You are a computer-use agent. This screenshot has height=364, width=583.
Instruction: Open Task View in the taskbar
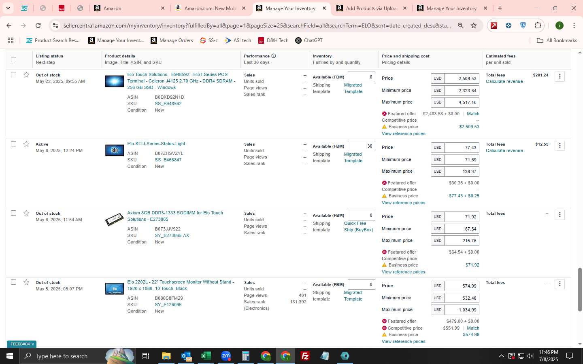click(x=146, y=356)
